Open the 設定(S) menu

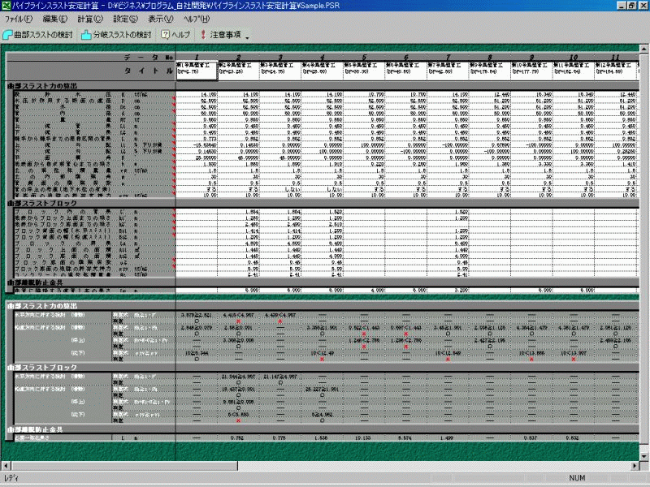[x=125, y=19]
